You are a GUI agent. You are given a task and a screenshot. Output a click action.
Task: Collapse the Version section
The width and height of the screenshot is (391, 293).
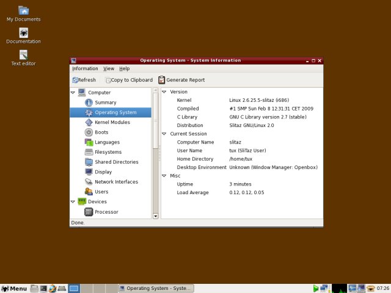pyautogui.click(x=164, y=92)
